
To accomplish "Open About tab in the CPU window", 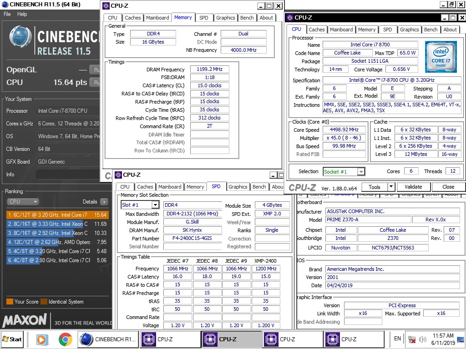I will click(450, 30).
